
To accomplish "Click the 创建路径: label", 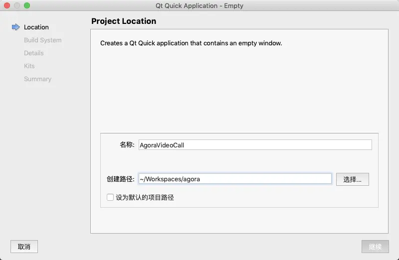I will [x=120, y=179].
